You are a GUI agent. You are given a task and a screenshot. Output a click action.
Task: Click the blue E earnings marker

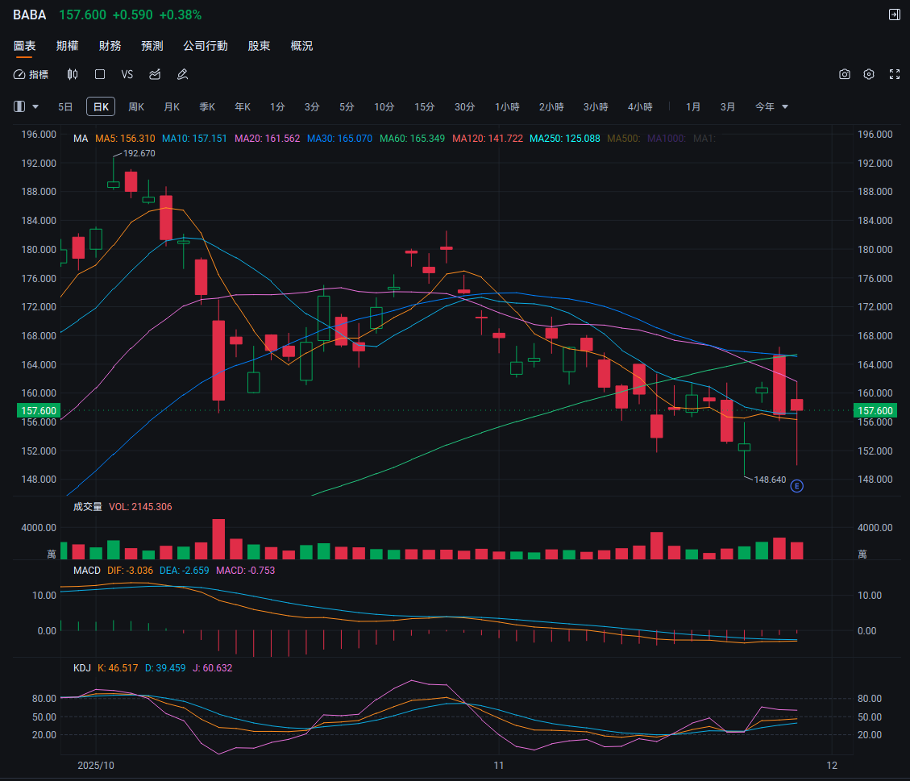tap(796, 486)
